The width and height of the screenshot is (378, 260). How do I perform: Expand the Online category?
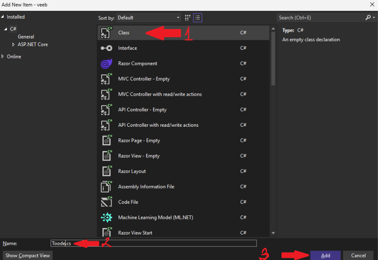(x=3, y=57)
